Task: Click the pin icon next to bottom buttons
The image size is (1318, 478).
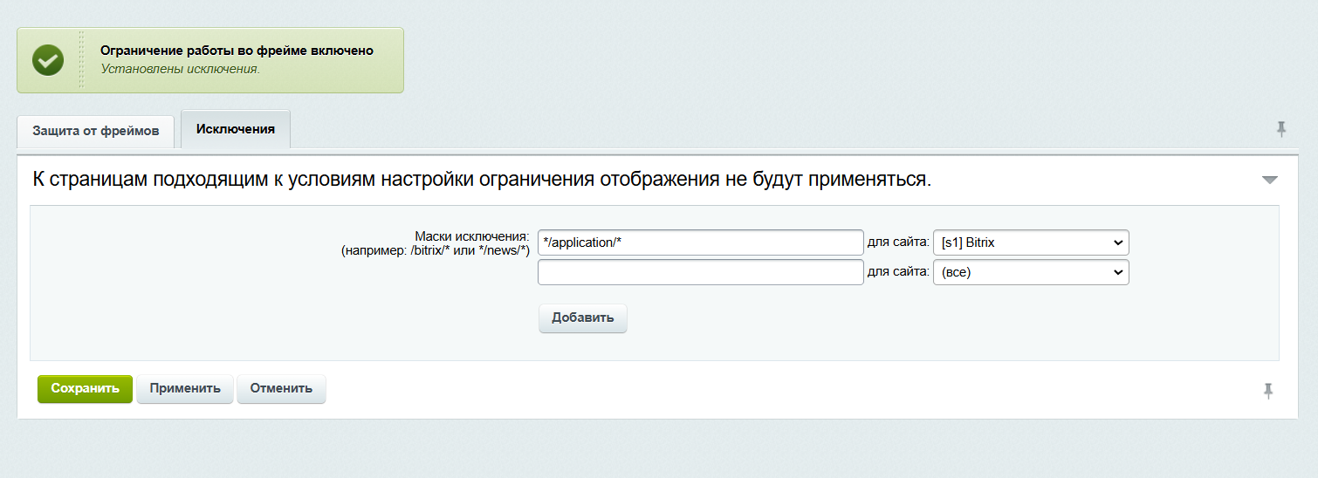Action: (1268, 391)
